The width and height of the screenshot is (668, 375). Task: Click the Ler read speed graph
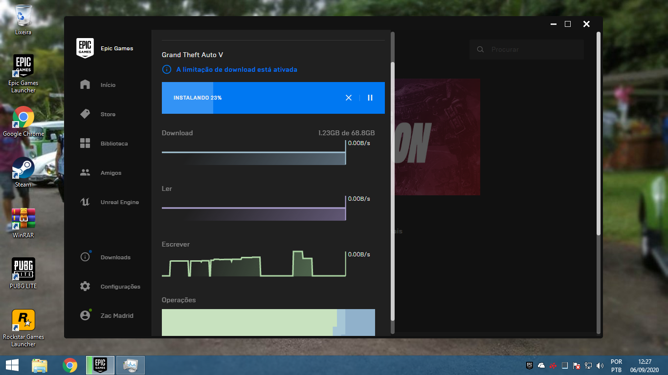pos(254,208)
